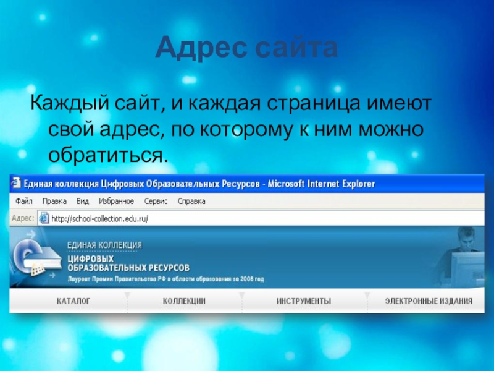Open the ЭЛЕКТРОННЫЕ ИЗДАНИЯ tab

(x=429, y=301)
